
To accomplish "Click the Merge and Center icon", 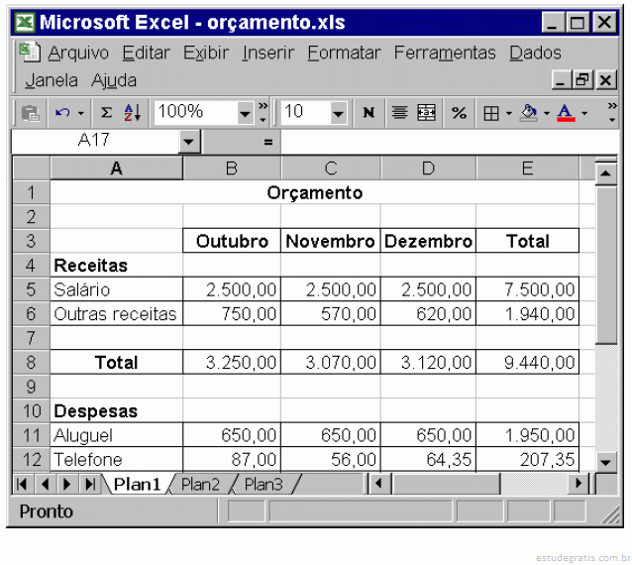I will coord(426,113).
